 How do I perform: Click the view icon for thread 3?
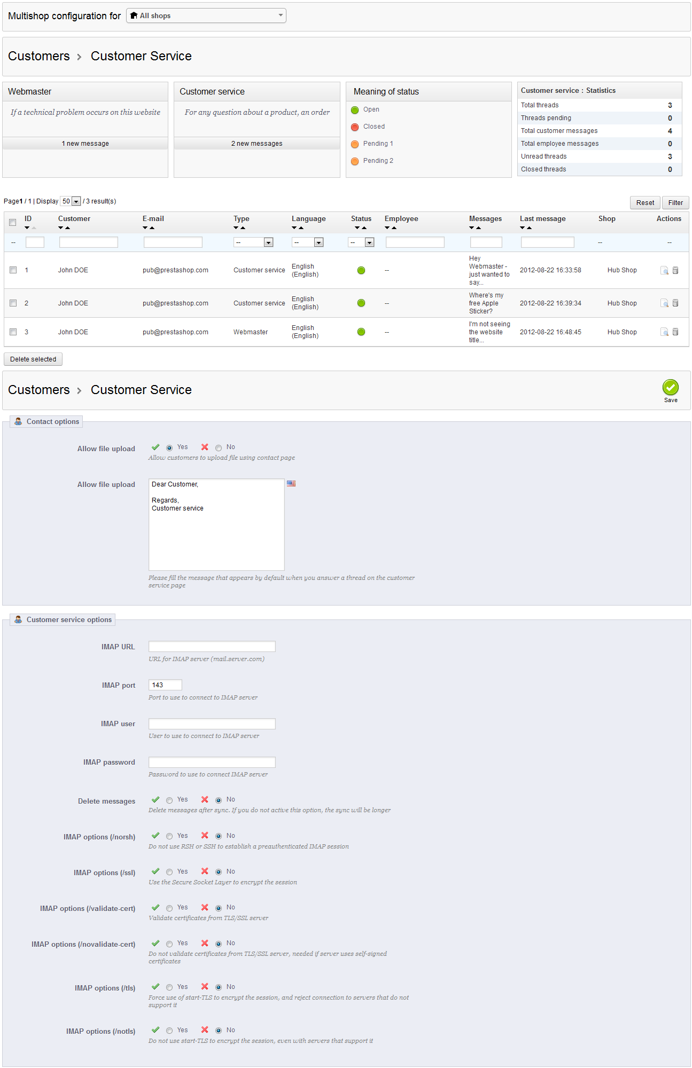click(x=664, y=332)
